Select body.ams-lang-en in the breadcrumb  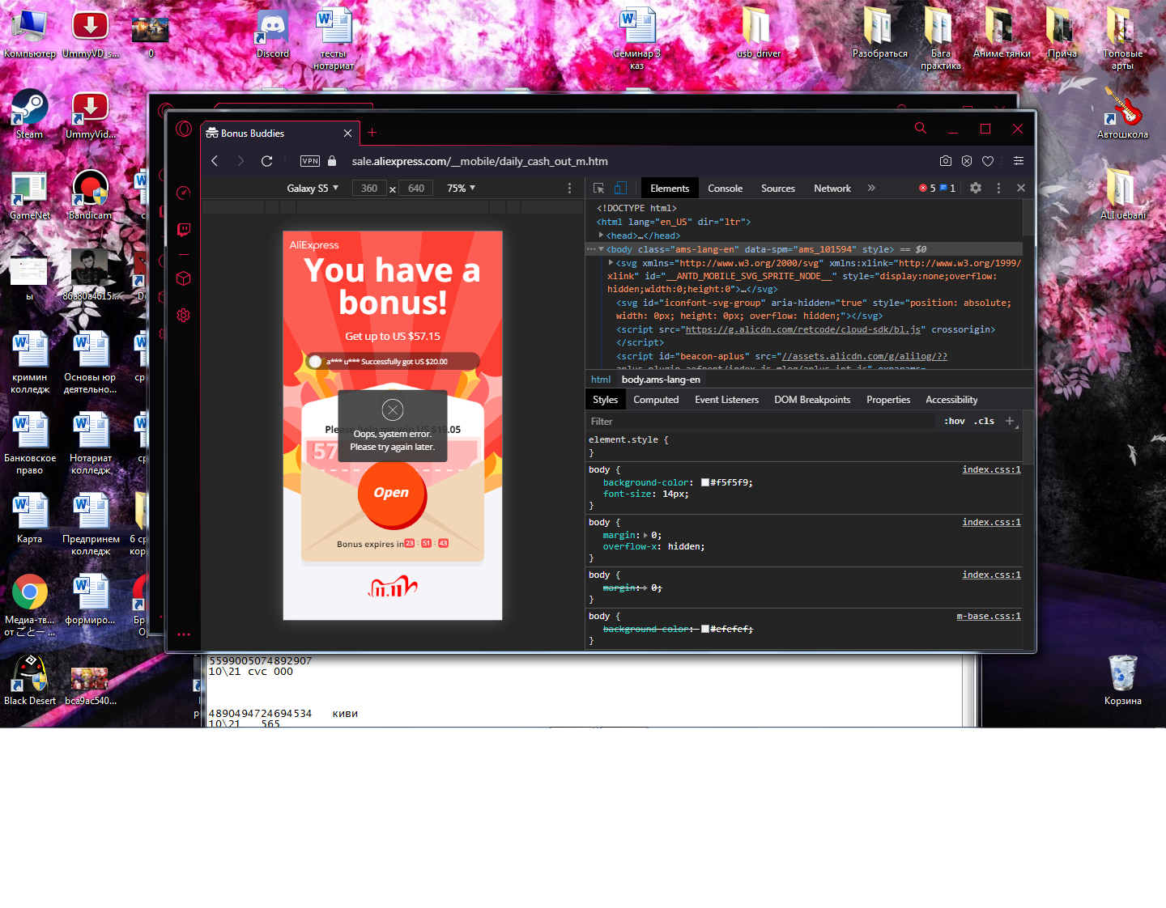661,380
